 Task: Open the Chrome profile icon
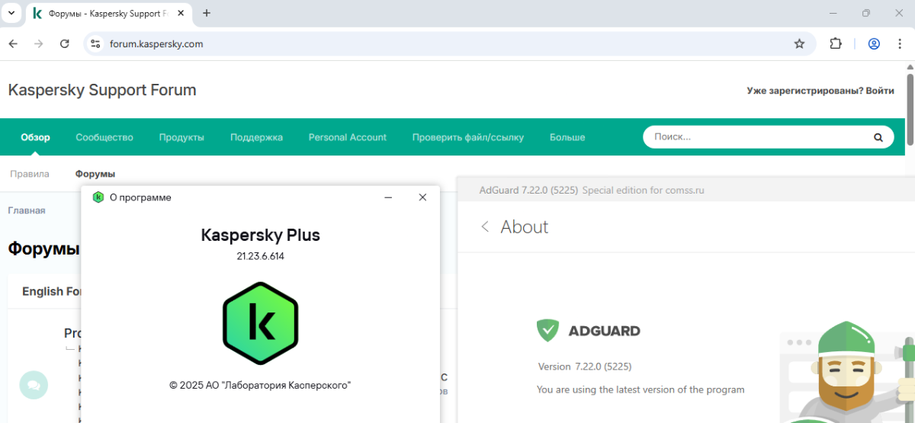tap(874, 43)
